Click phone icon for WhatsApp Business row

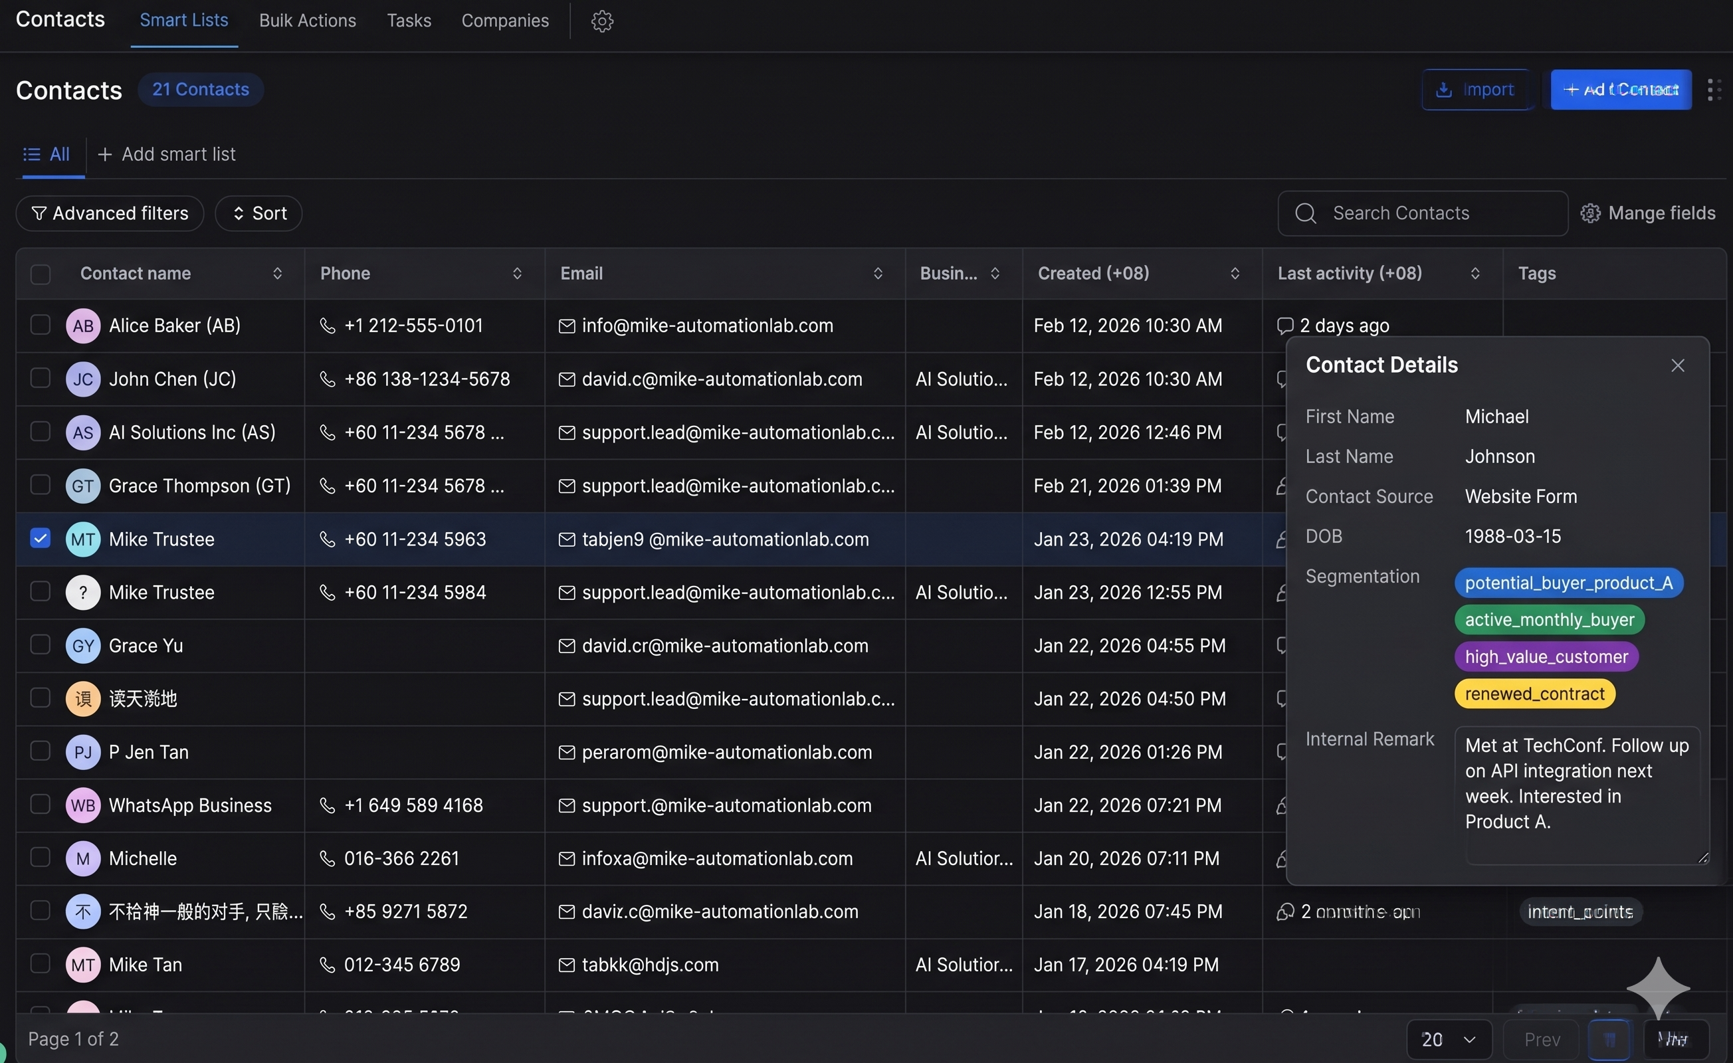tap(327, 805)
